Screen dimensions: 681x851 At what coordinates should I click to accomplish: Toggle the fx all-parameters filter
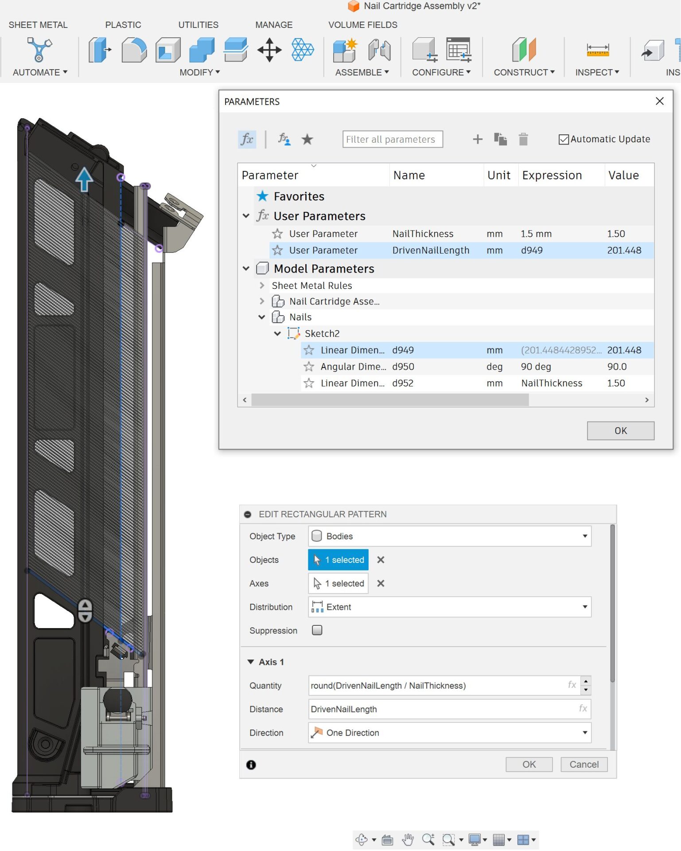[x=247, y=139]
